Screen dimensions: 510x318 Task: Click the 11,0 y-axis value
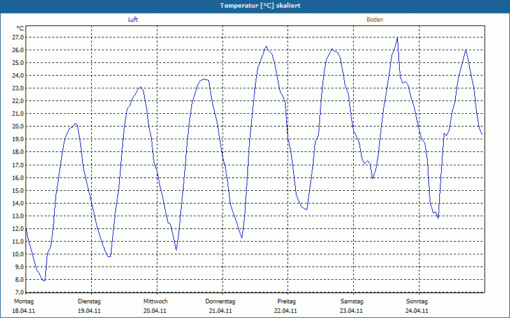(x=18, y=242)
